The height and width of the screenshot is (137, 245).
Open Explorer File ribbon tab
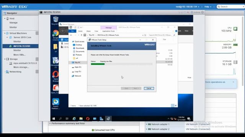click(x=72, y=31)
